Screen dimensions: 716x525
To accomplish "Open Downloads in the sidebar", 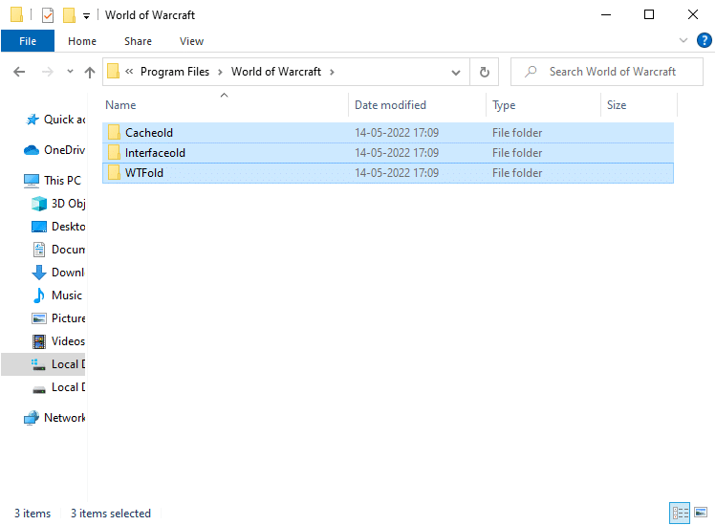I will [x=58, y=273].
